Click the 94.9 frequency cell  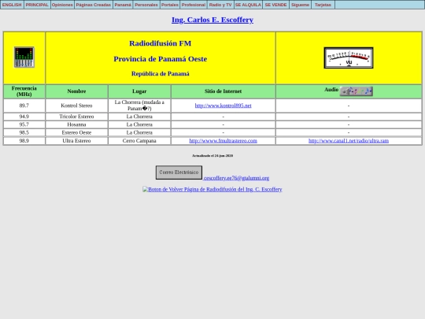click(24, 117)
